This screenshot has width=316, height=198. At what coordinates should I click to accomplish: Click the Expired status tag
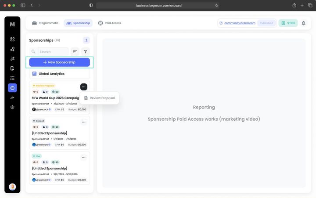click(x=39, y=121)
